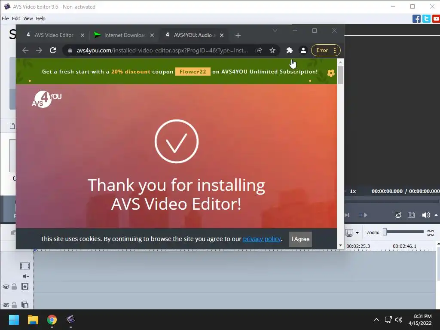This screenshot has height=330, width=440.
Task: Select the audio track speaker icon
Action: (x=26, y=276)
